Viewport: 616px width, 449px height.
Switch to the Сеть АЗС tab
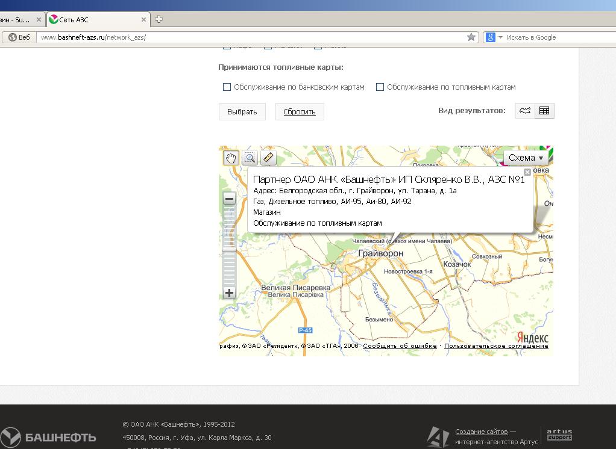click(96, 20)
